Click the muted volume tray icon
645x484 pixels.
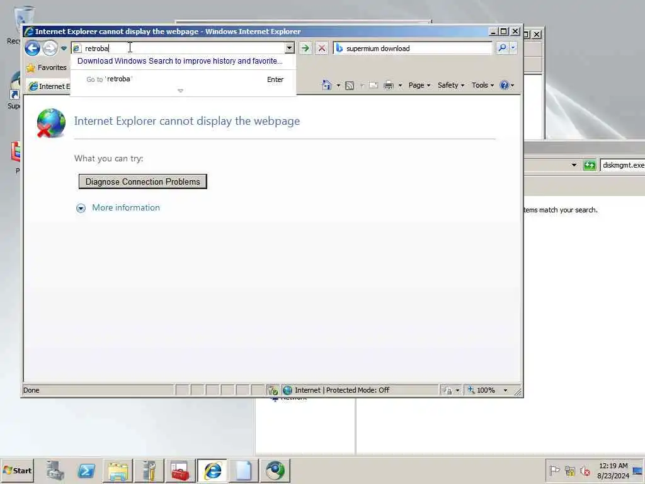click(585, 470)
